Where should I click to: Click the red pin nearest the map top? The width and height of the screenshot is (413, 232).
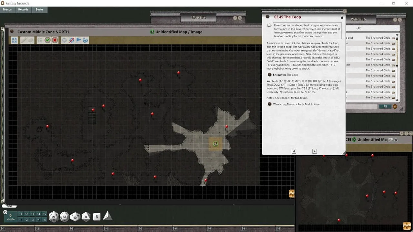click(178, 73)
